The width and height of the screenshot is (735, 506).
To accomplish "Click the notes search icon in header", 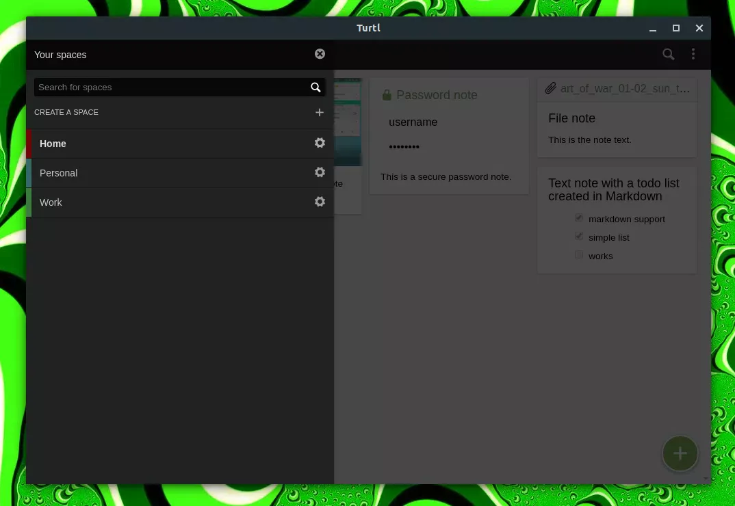I will [x=669, y=54].
